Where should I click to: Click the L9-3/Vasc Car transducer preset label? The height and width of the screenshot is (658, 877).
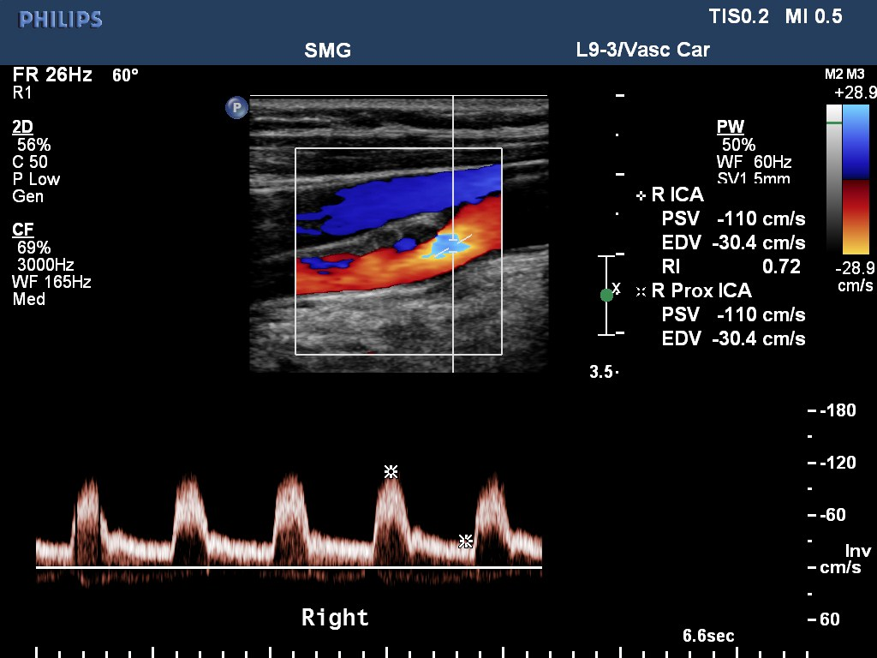pos(642,50)
